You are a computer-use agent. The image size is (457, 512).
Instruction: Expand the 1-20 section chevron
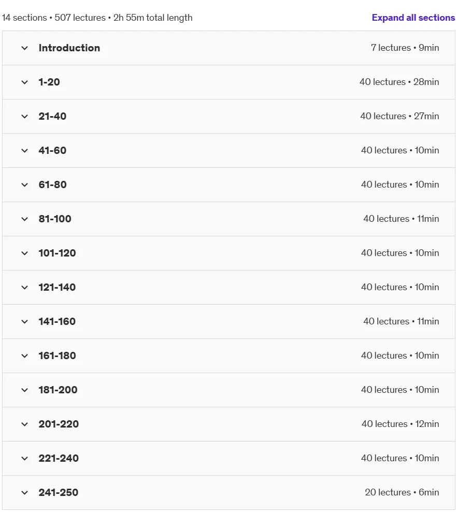coord(24,82)
